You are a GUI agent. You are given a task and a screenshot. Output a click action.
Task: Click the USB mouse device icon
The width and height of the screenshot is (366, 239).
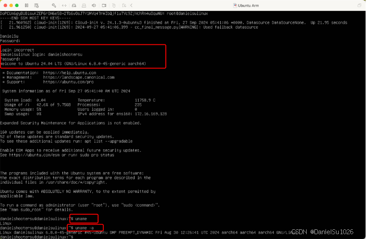click(x=114, y=5)
